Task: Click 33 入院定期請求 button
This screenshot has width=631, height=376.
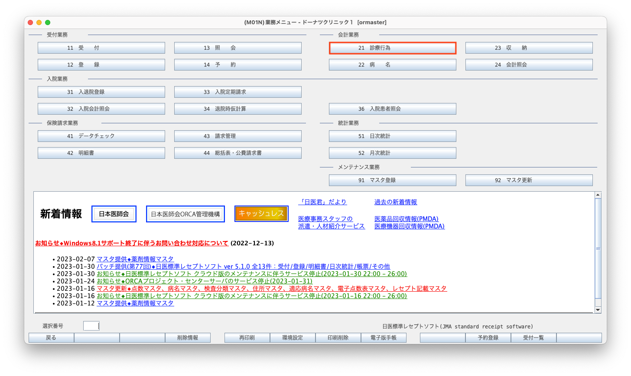Action: point(237,92)
